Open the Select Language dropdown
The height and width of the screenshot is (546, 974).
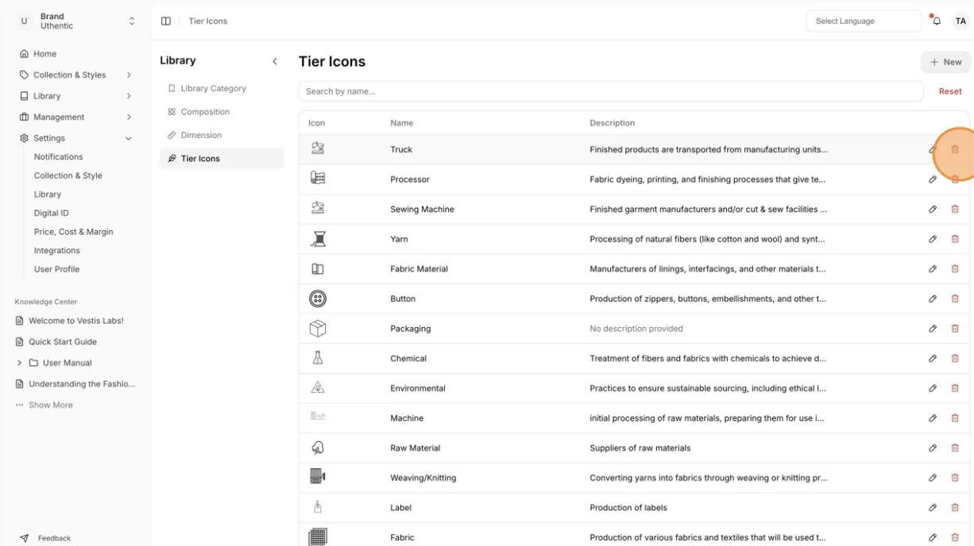(864, 21)
